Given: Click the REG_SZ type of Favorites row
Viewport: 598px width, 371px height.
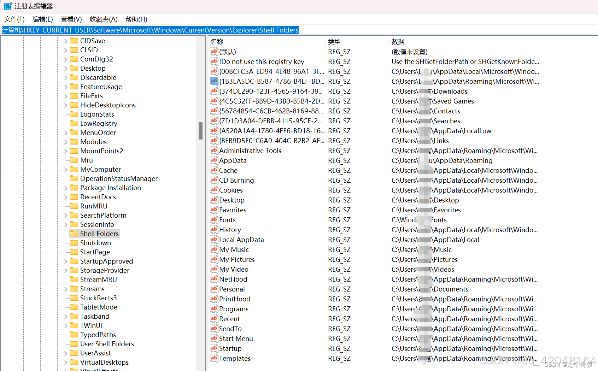Looking at the screenshot, I should [339, 210].
